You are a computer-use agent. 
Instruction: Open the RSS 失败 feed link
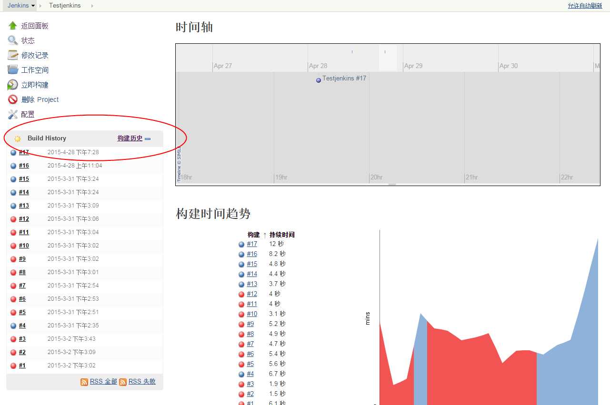[142, 381]
